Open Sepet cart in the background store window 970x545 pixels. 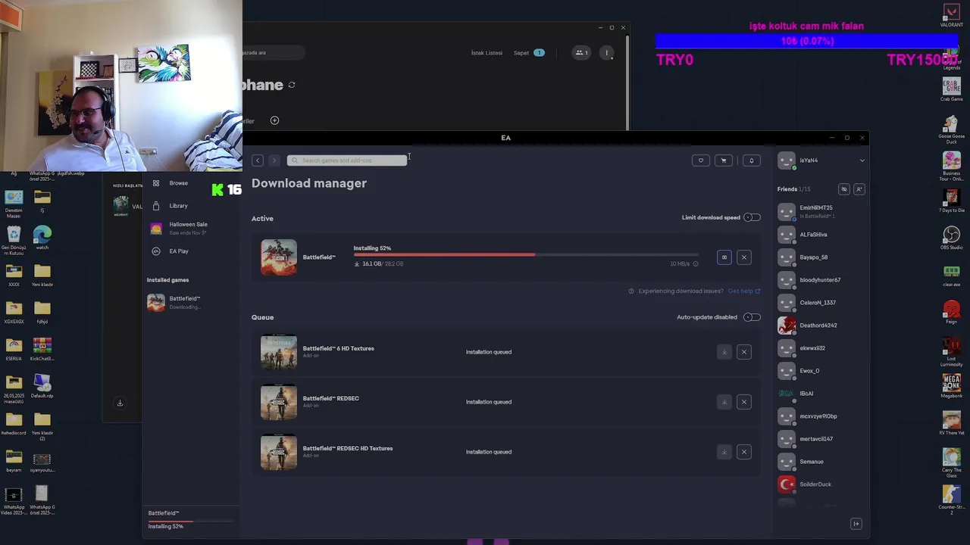(528, 53)
